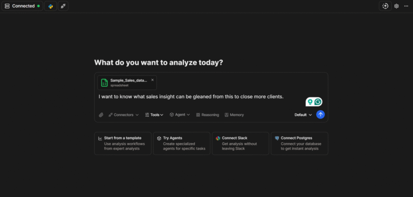
Task: Click the Python environment icon
Action: [50, 6]
